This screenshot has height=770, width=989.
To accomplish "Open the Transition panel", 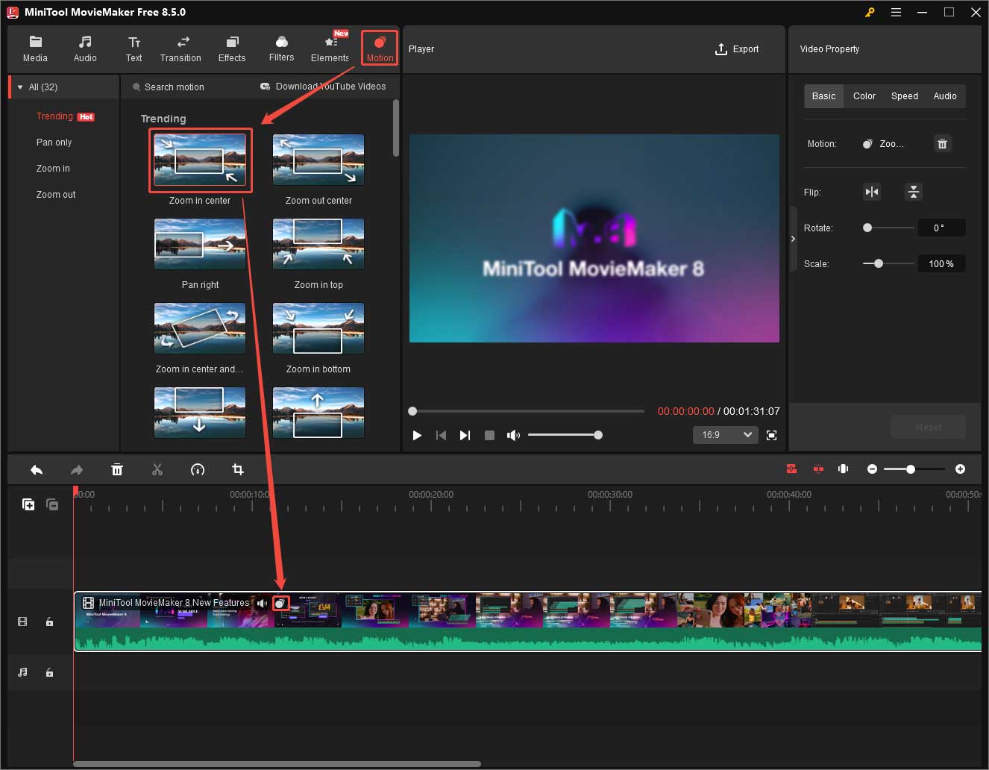I will point(180,48).
